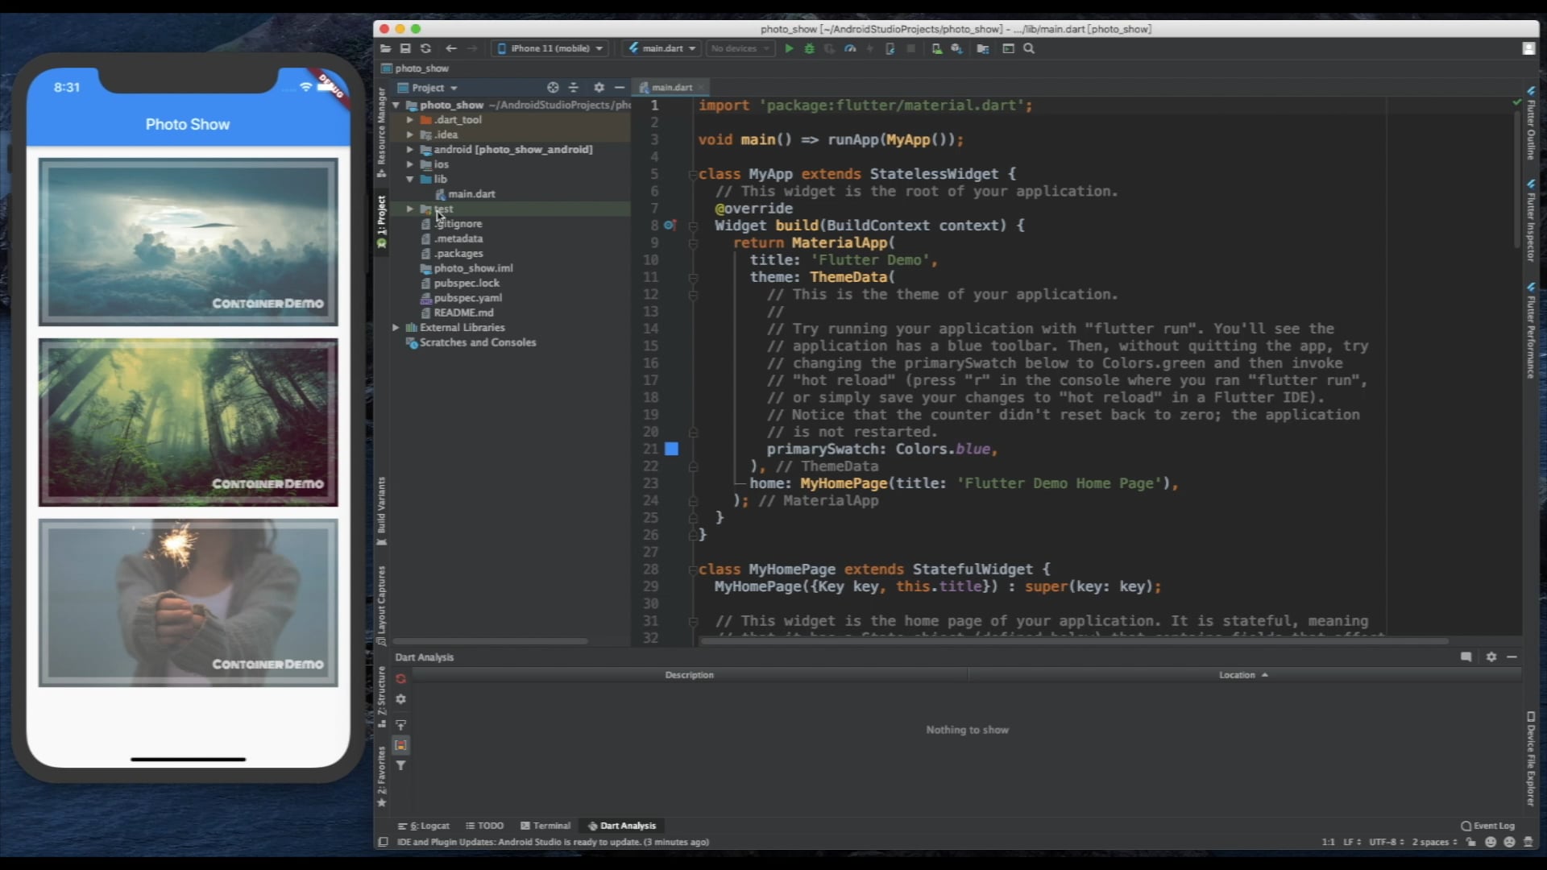The image size is (1547, 870).
Task: Click blue color swatch at line 21 gutter
Action: point(671,449)
